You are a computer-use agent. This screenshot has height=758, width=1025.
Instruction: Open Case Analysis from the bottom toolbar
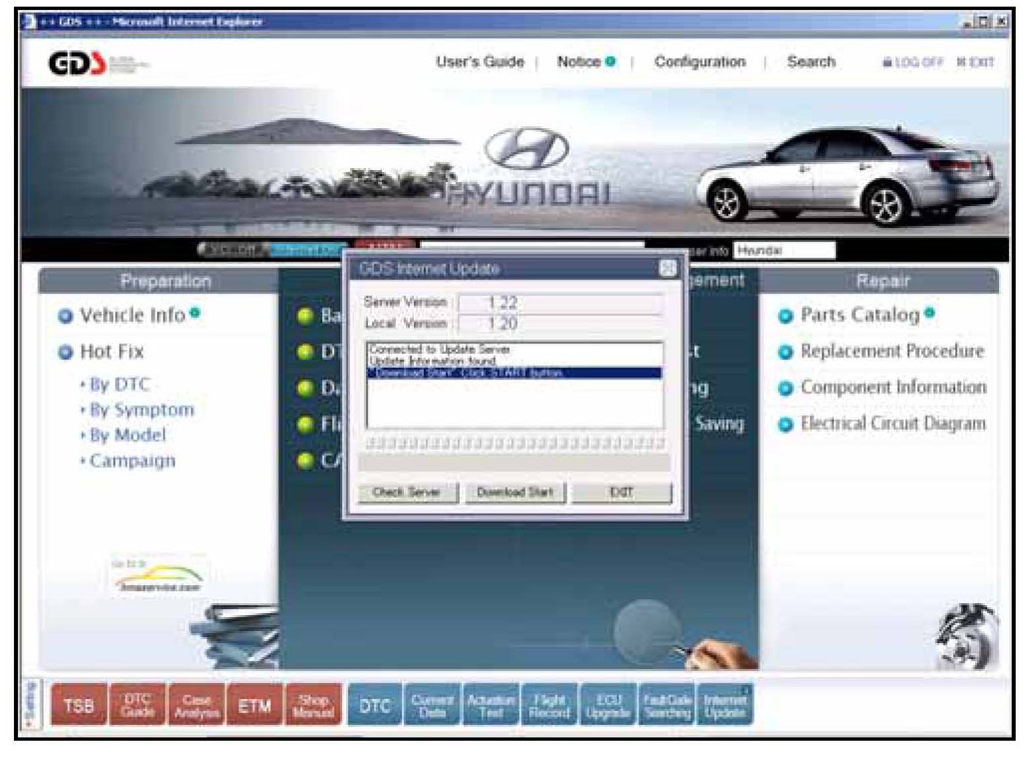click(x=196, y=706)
